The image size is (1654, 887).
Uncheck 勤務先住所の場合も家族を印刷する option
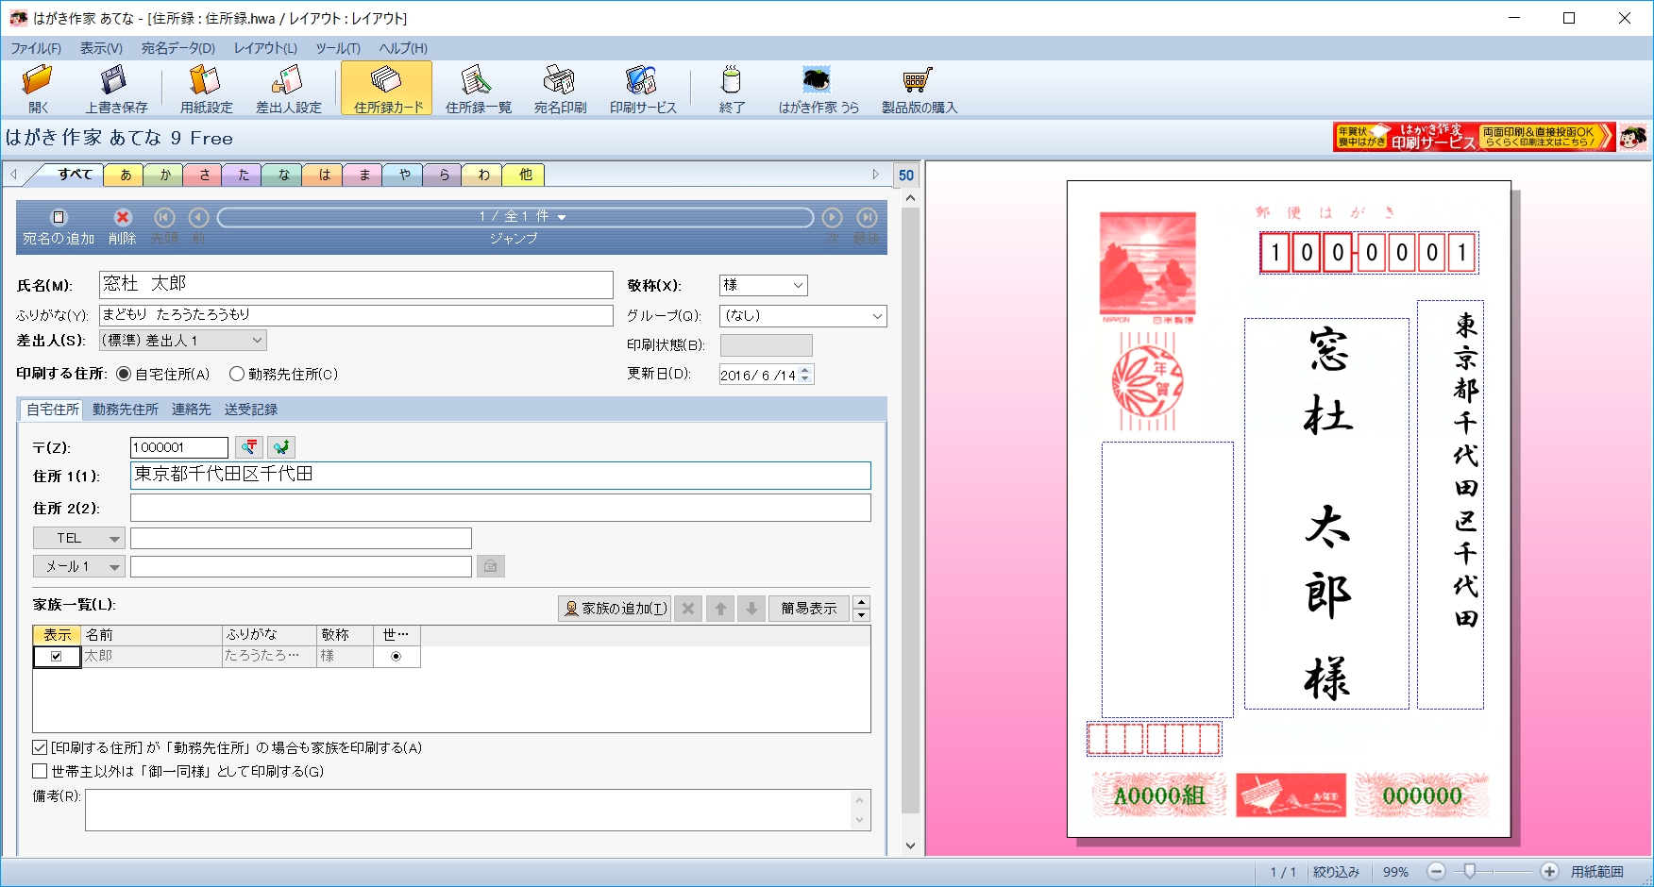click(x=40, y=747)
